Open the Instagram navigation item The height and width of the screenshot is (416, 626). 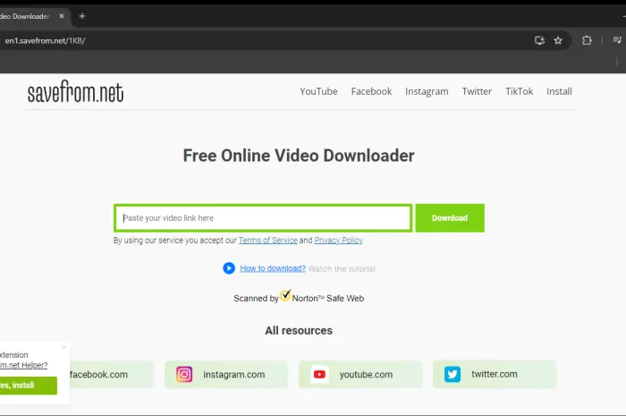click(427, 92)
